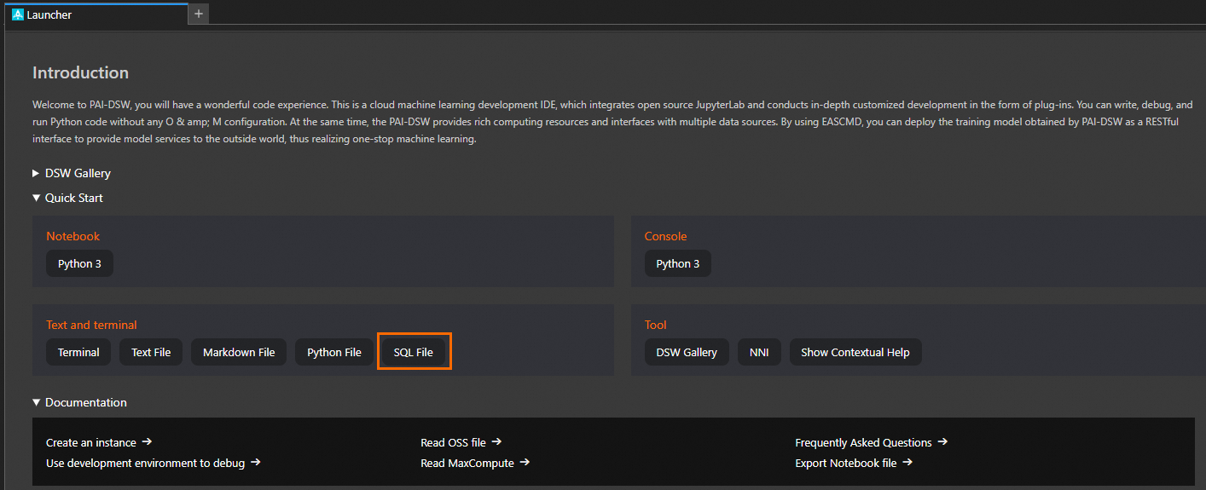Expand the DSW Gallery section

(x=72, y=173)
